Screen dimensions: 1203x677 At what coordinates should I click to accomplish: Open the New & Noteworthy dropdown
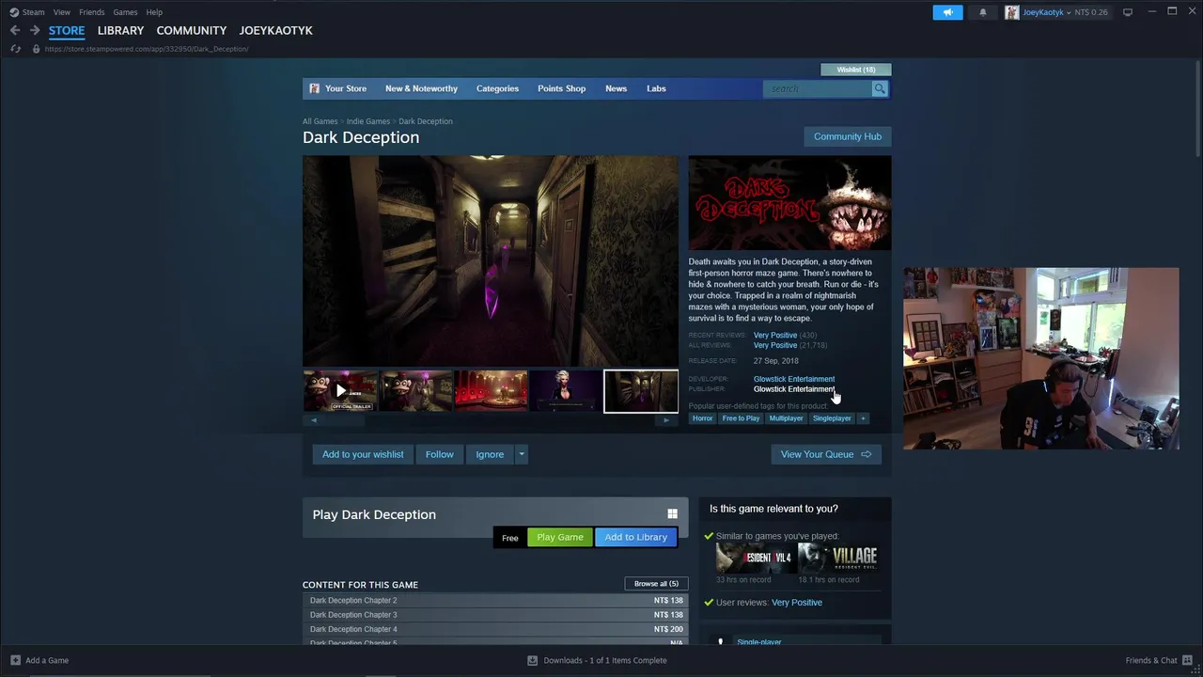click(421, 88)
